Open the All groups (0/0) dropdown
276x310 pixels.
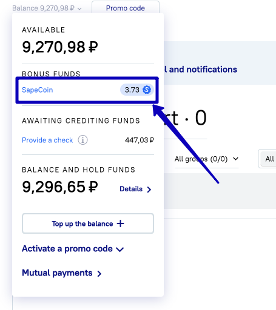click(206, 159)
